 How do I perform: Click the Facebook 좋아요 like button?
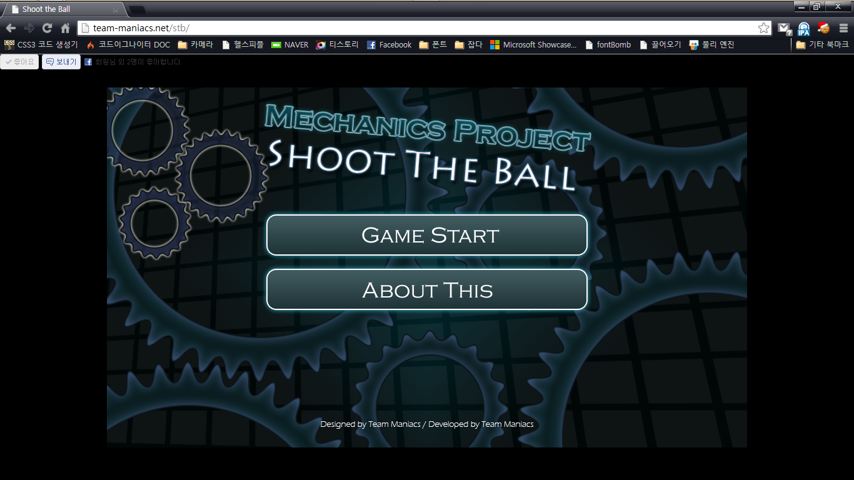pos(19,62)
